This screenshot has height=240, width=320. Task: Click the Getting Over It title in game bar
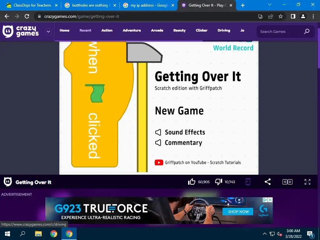point(33,182)
